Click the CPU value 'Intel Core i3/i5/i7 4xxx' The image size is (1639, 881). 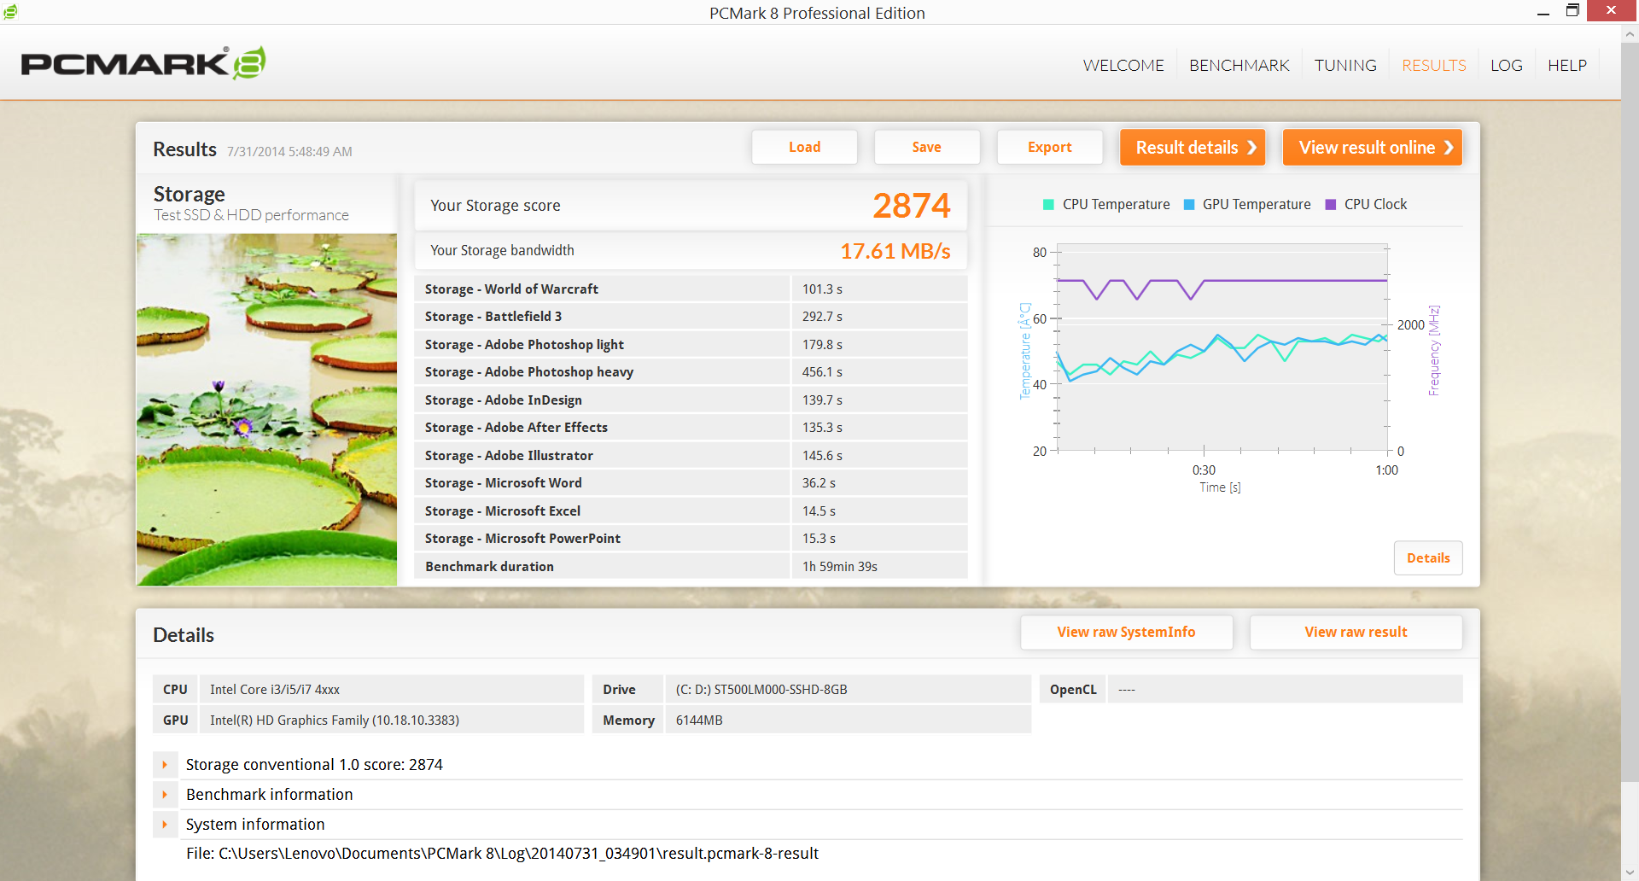[x=275, y=690]
